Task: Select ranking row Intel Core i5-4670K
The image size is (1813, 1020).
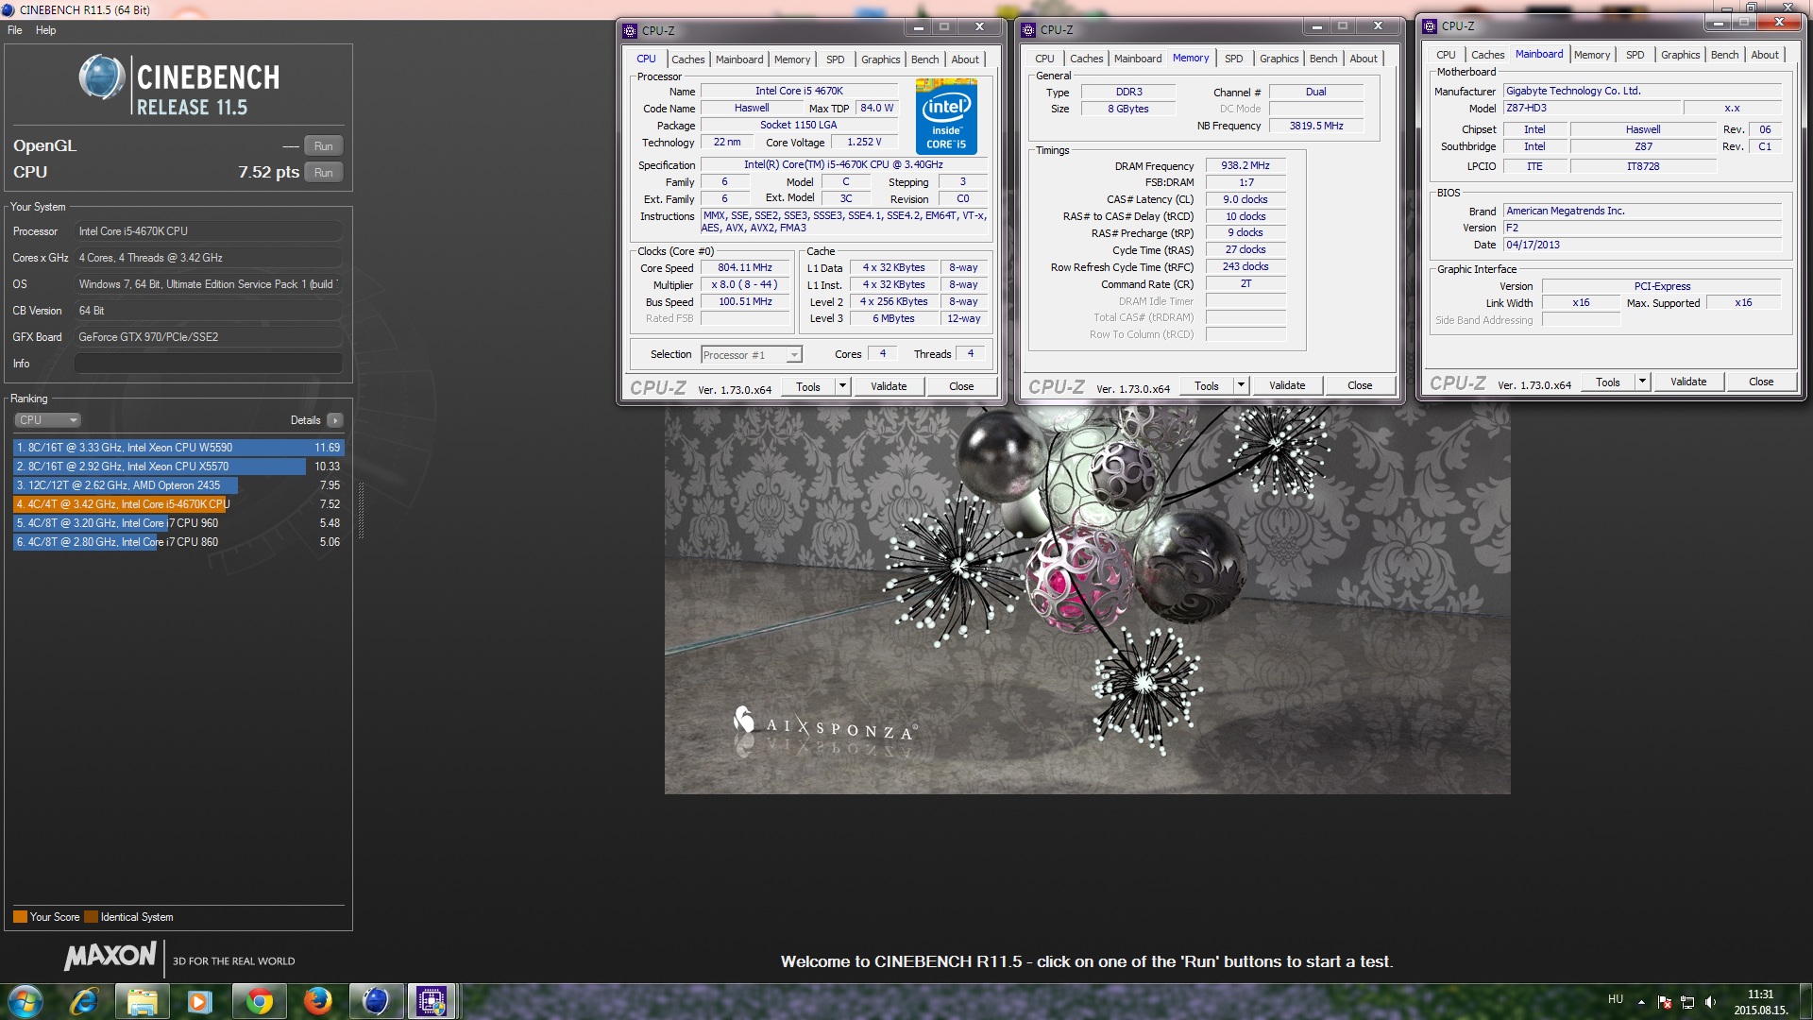Action: [x=178, y=504]
